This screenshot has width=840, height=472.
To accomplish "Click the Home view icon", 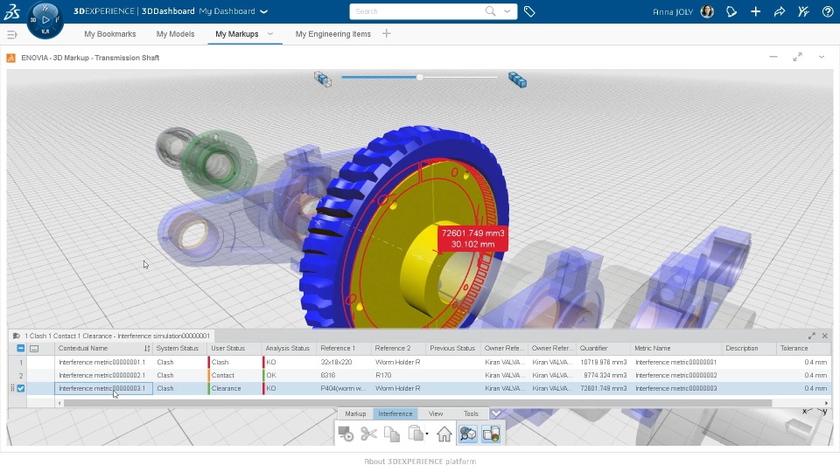I will point(444,434).
